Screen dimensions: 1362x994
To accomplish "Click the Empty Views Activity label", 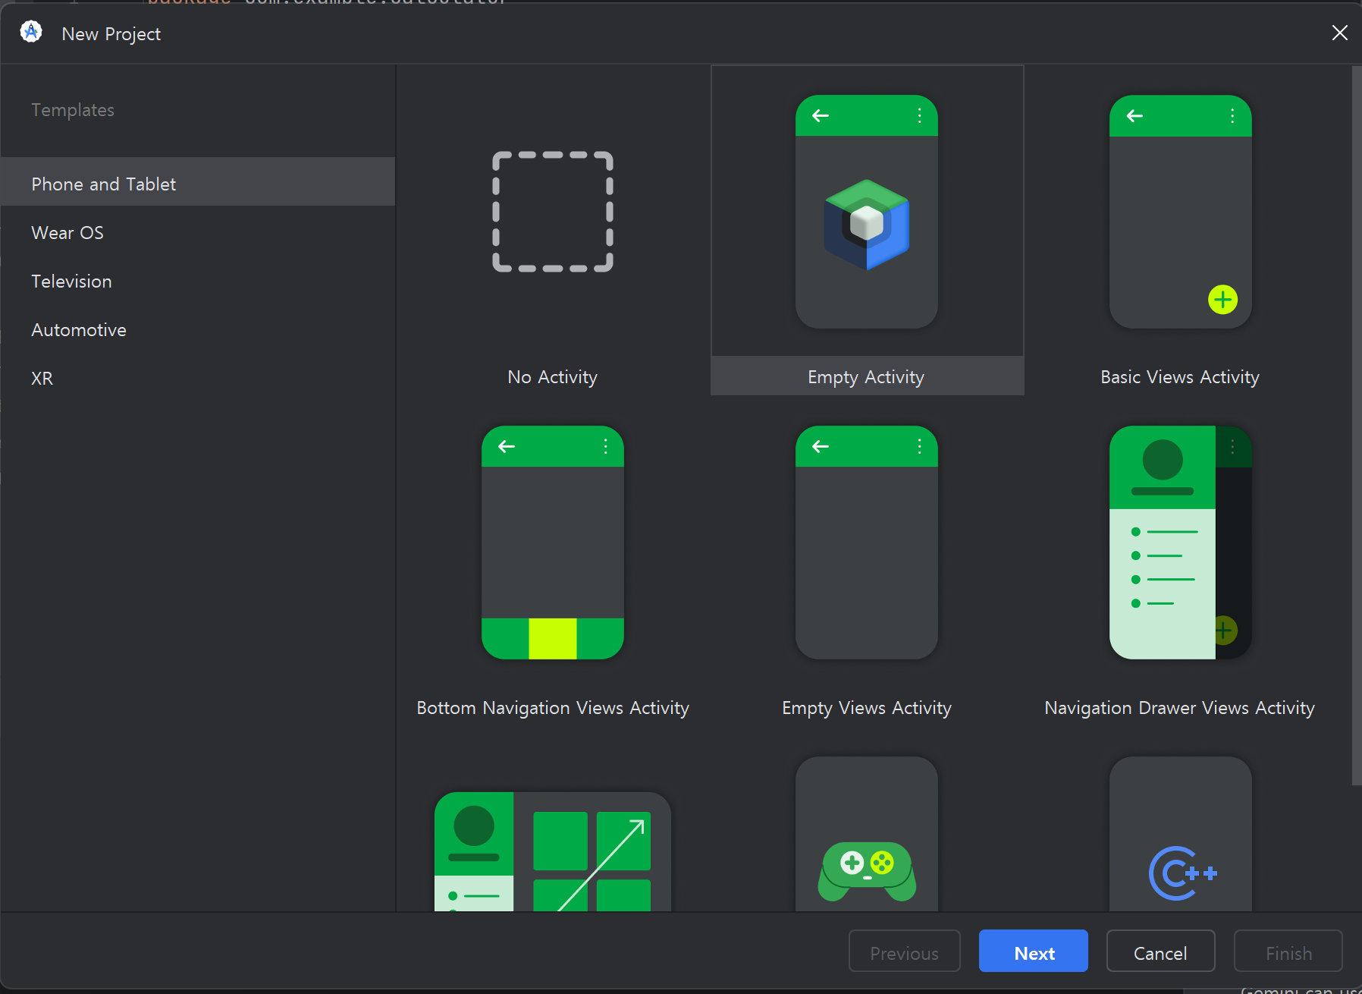I will [x=867, y=708].
